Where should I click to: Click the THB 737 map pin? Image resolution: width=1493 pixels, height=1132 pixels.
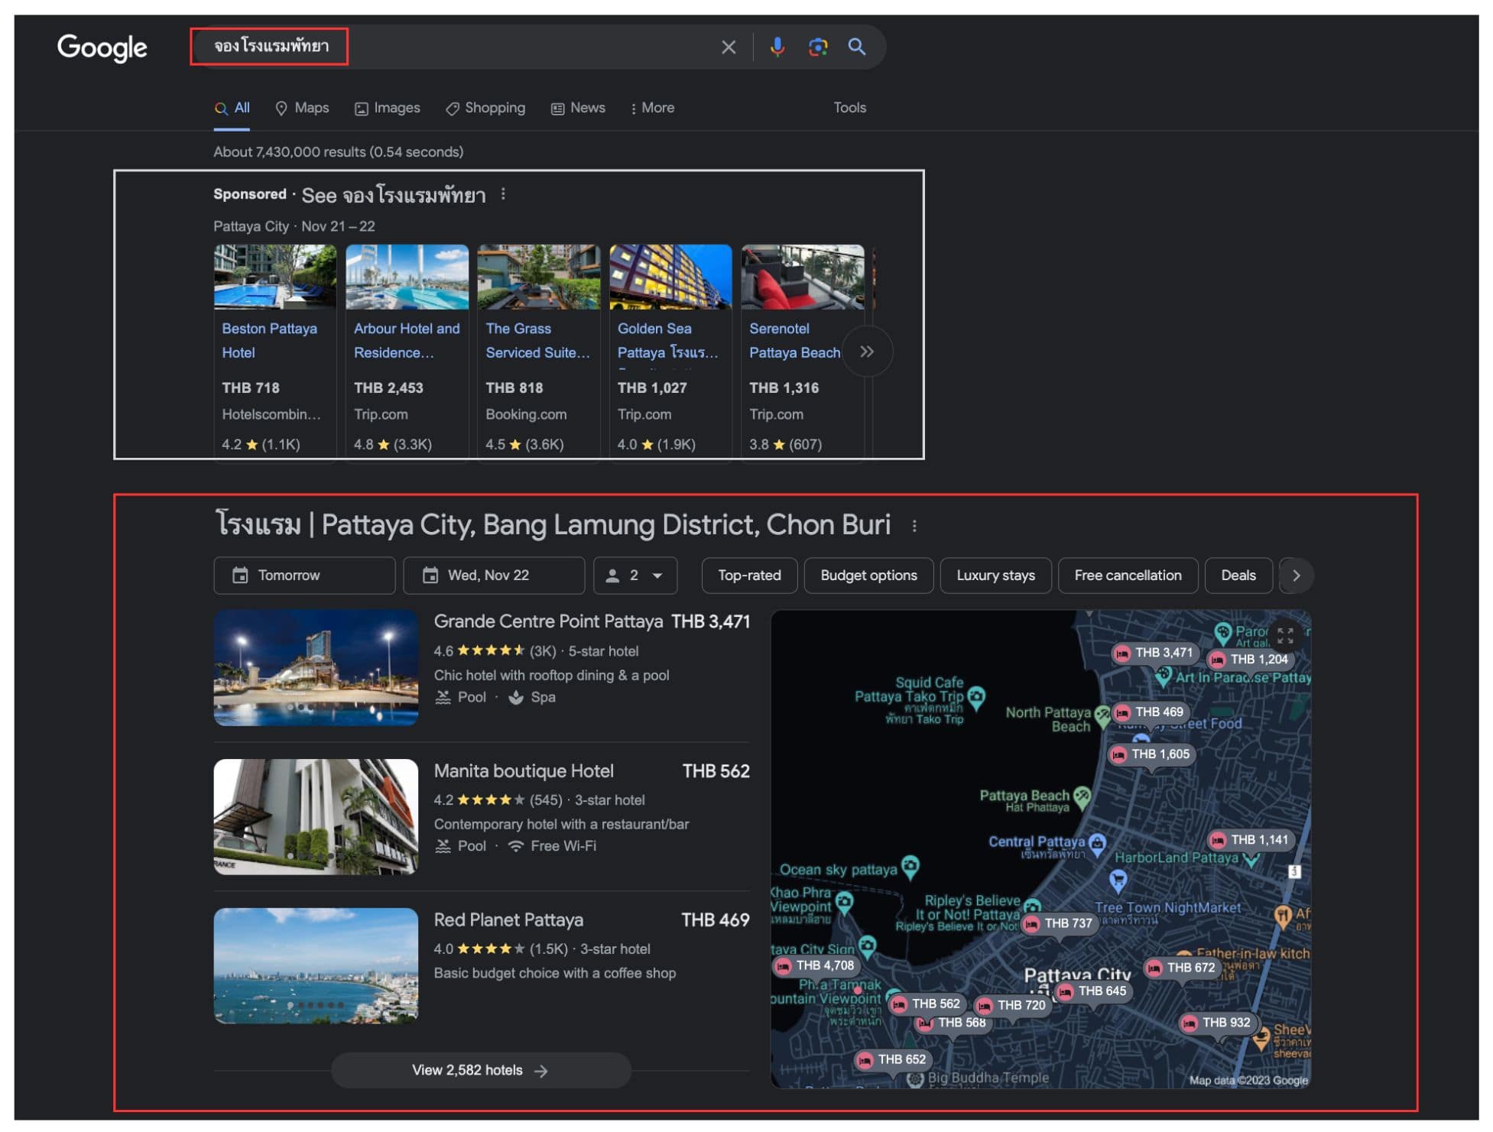point(1060,923)
